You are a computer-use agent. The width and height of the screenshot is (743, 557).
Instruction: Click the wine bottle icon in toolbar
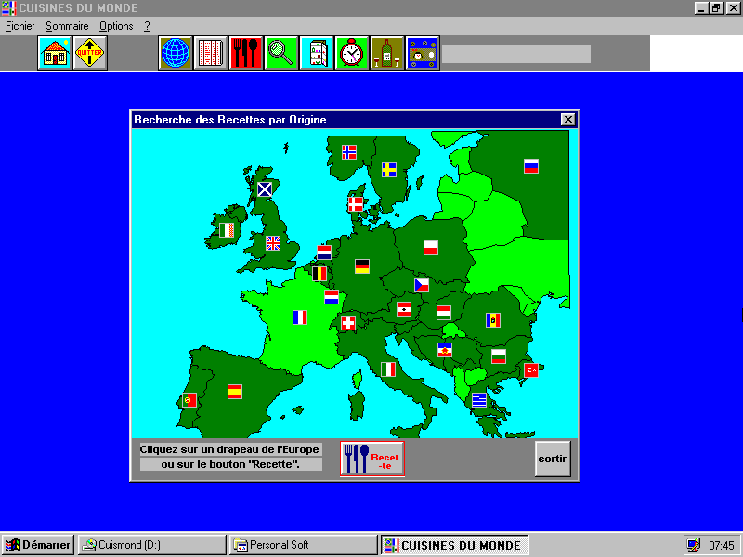(387, 53)
